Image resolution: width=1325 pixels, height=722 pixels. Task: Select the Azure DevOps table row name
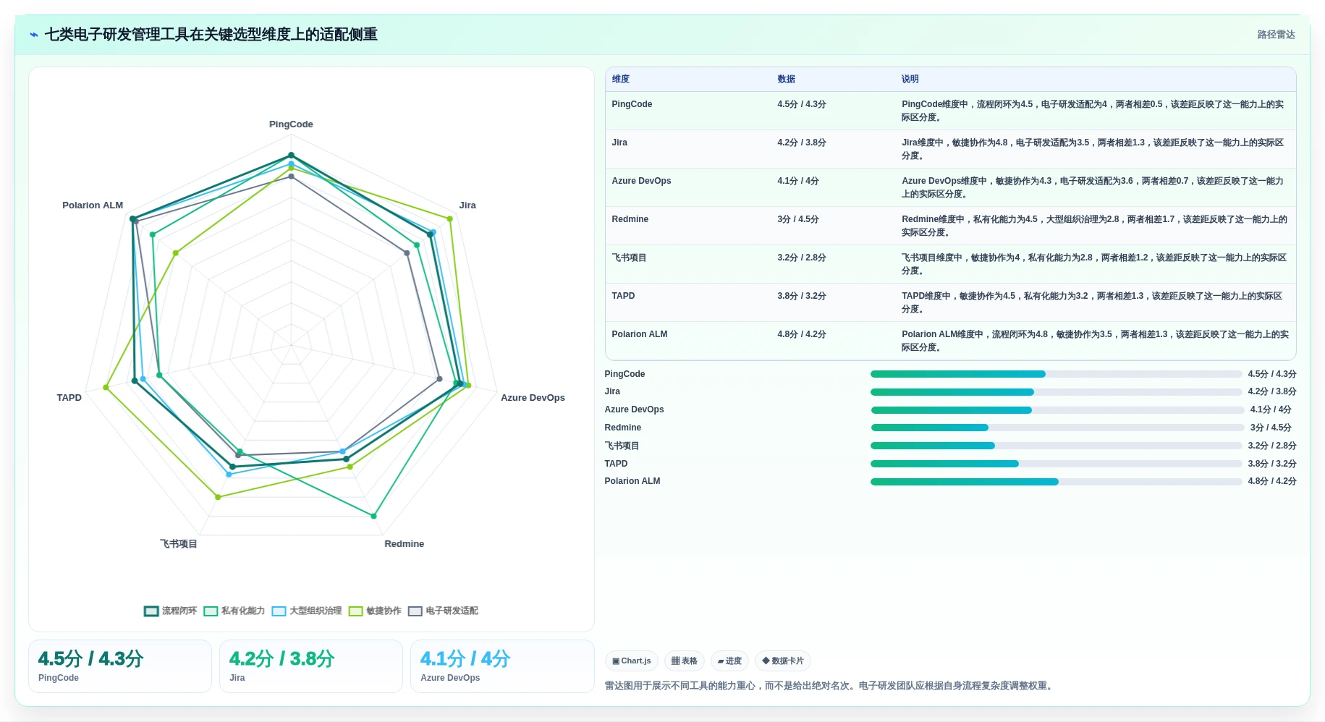pyautogui.click(x=641, y=181)
